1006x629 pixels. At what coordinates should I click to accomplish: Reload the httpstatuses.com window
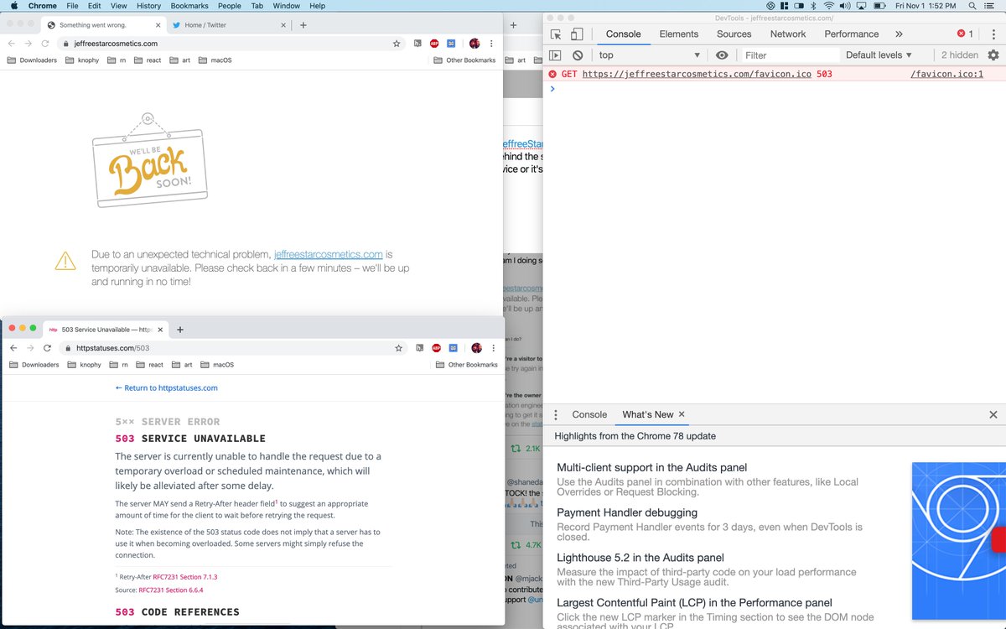pyautogui.click(x=47, y=348)
